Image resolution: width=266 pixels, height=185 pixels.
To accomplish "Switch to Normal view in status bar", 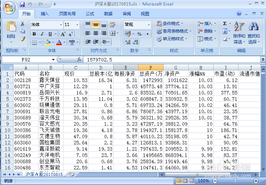I will click(x=179, y=181).
